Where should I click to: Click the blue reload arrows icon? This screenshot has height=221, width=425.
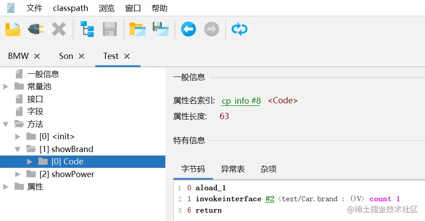click(x=239, y=29)
